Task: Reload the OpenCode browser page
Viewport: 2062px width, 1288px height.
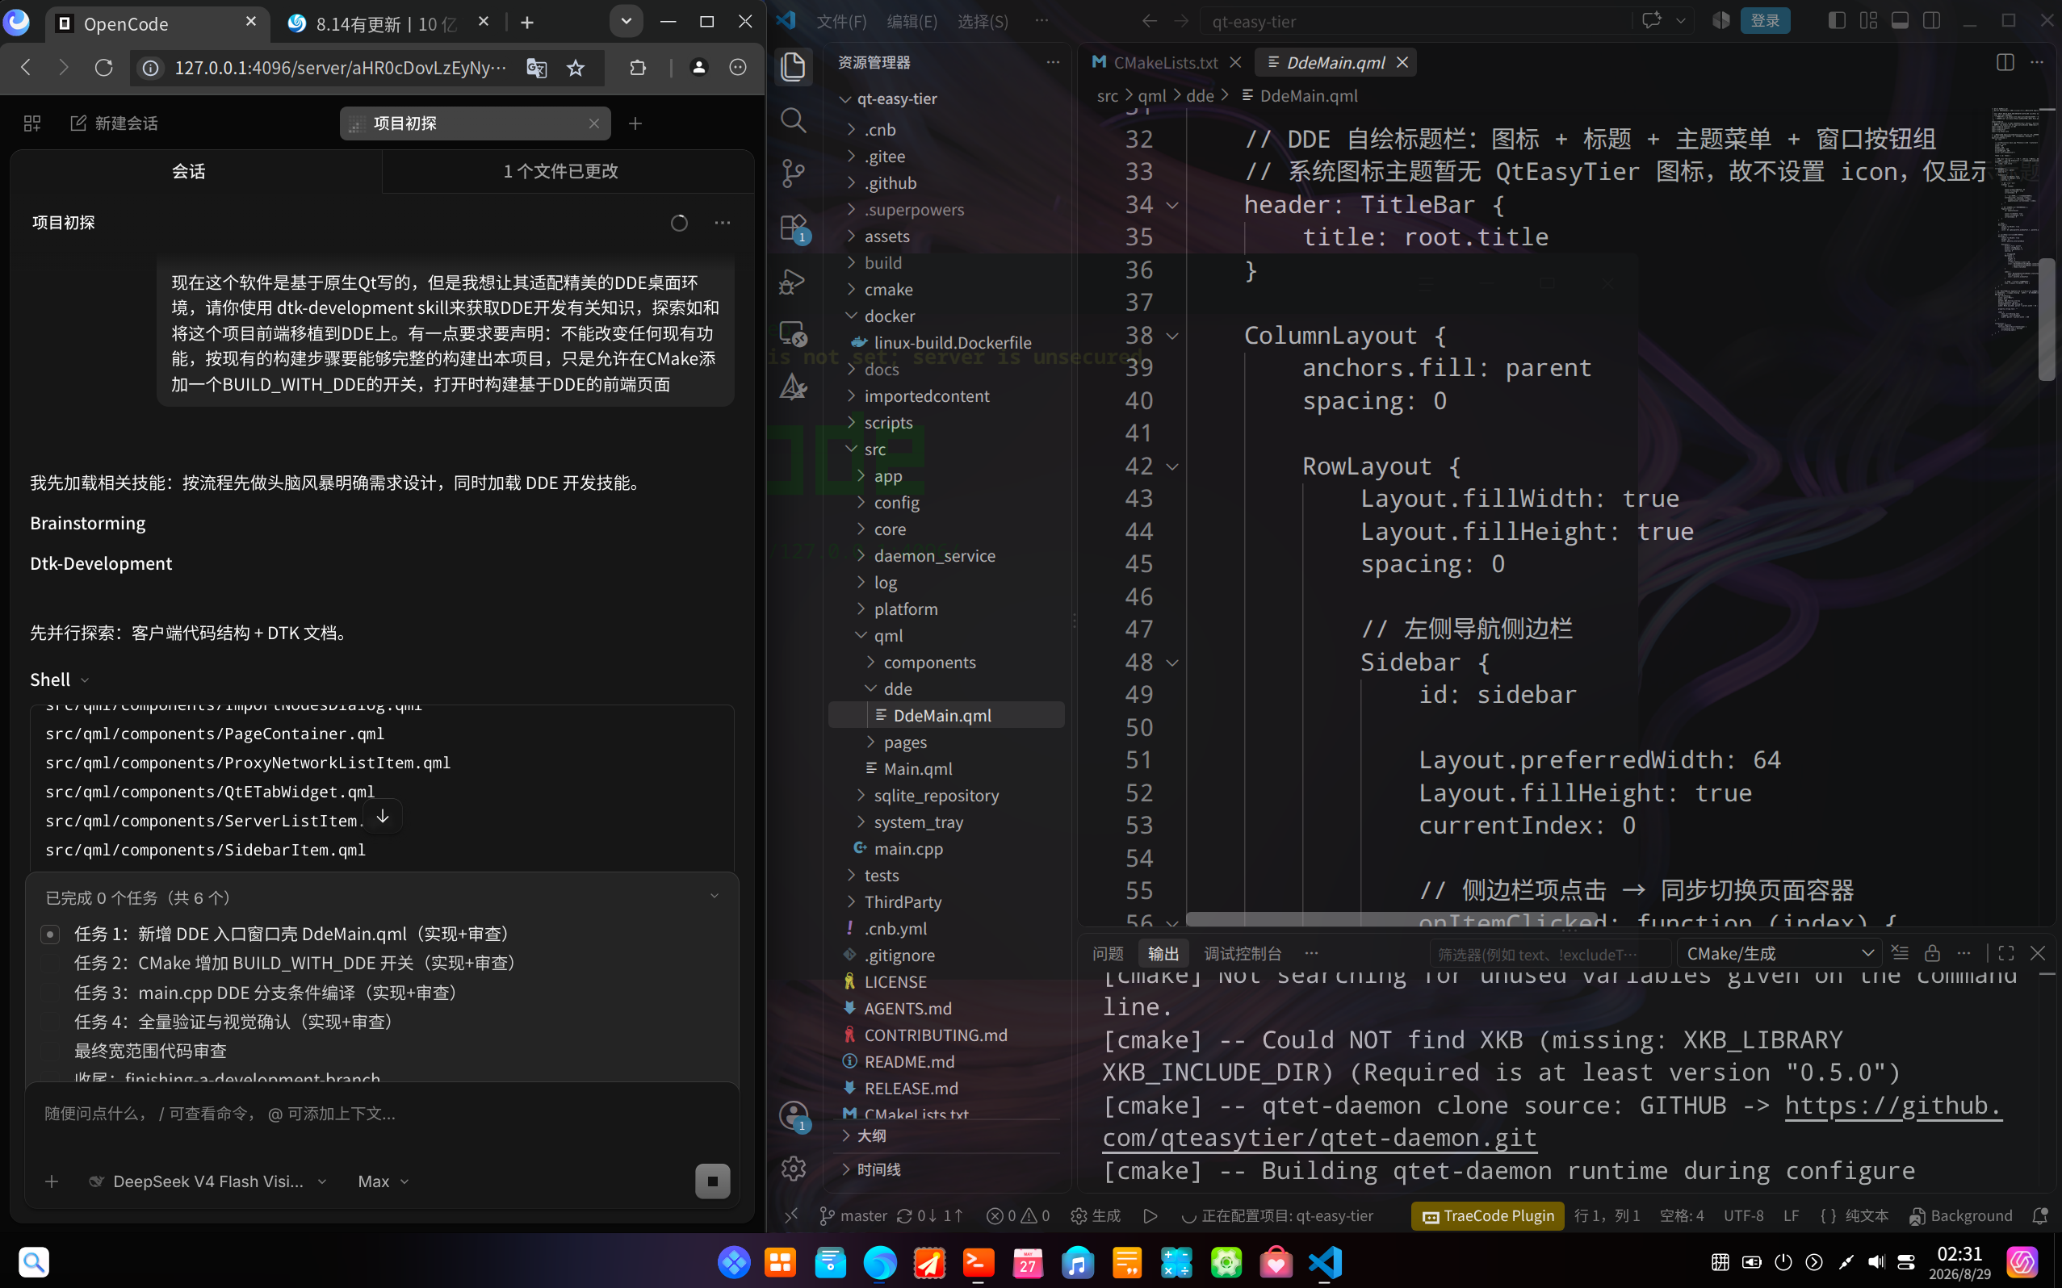Action: pyautogui.click(x=104, y=67)
